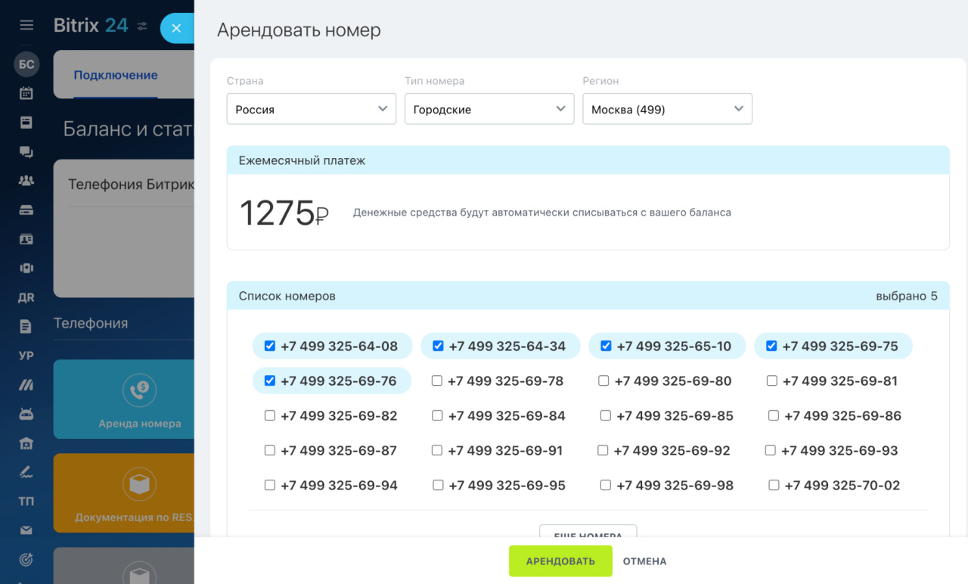Open the УР sidebar item
This screenshot has width=968, height=584.
(26, 356)
